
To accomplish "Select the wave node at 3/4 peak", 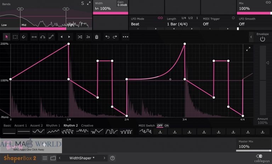I will tap(185, 44).
